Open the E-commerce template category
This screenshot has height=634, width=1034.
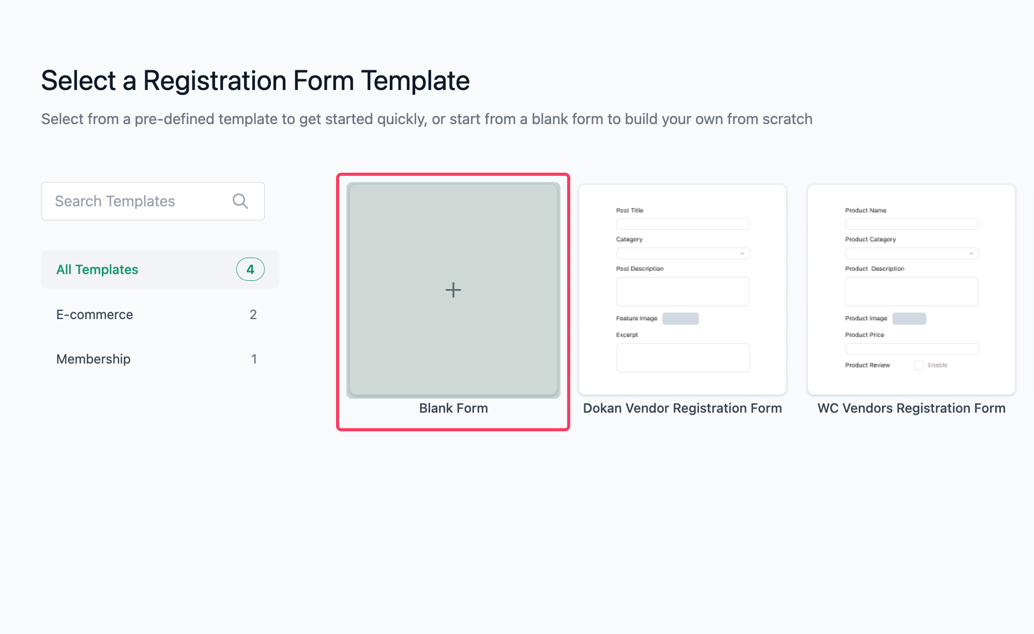pos(95,314)
